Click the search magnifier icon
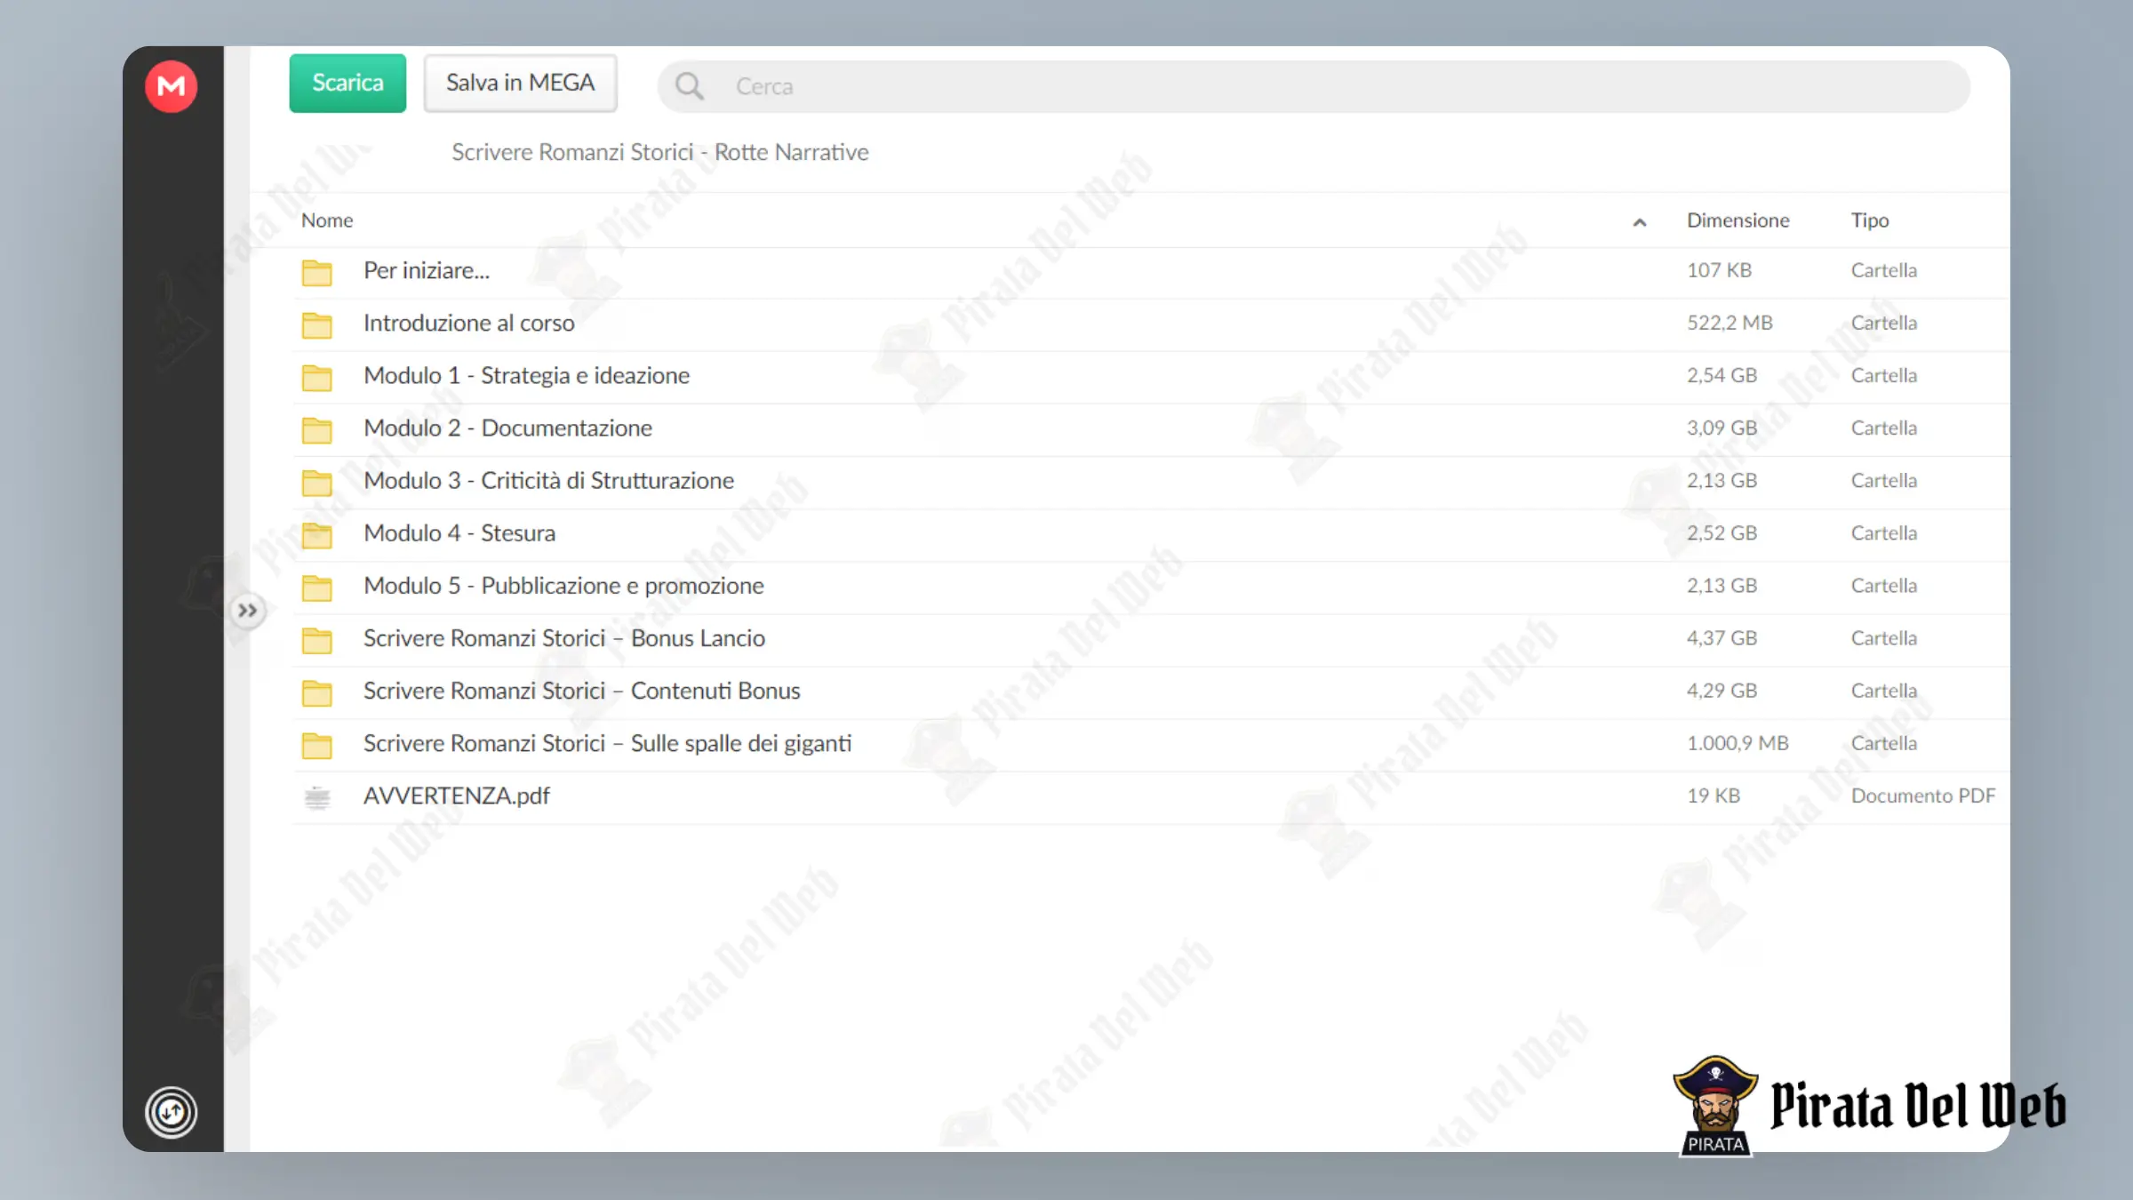Image resolution: width=2133 pixels, height=1200 pixels. click(x=689, y=86)
